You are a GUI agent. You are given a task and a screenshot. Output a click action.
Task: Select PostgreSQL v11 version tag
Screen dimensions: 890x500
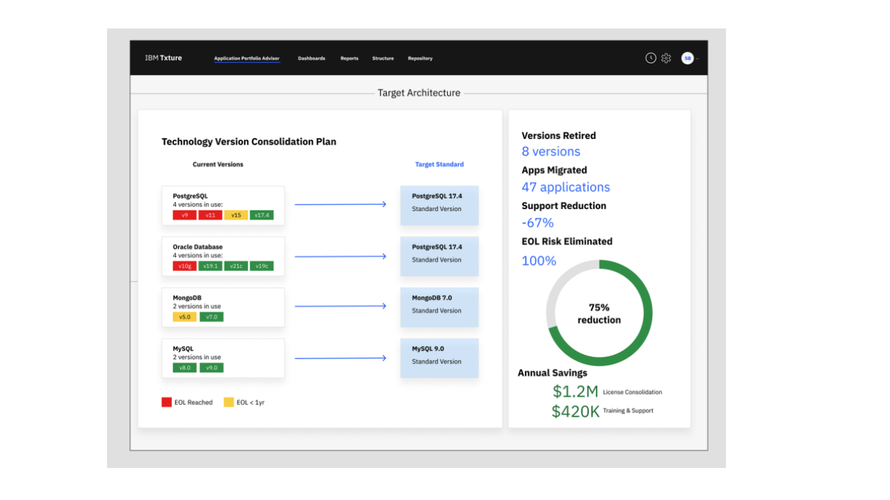pyautogui.click(x=210, y=215)
